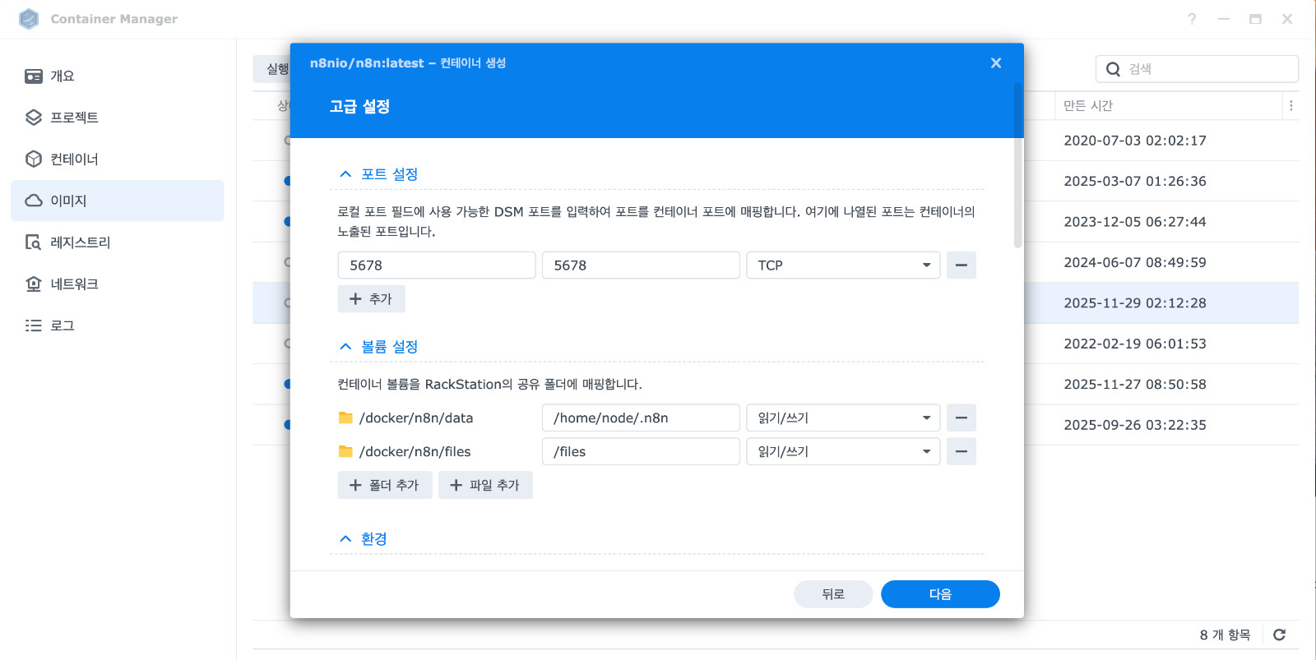
Task: Collapse the 볼륨 설정 section
Action: (x=345, y=347)
